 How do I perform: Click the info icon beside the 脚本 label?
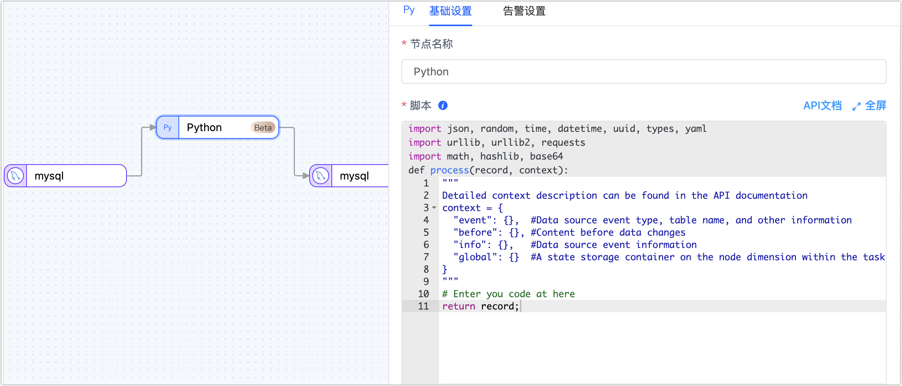coord(443,105)
